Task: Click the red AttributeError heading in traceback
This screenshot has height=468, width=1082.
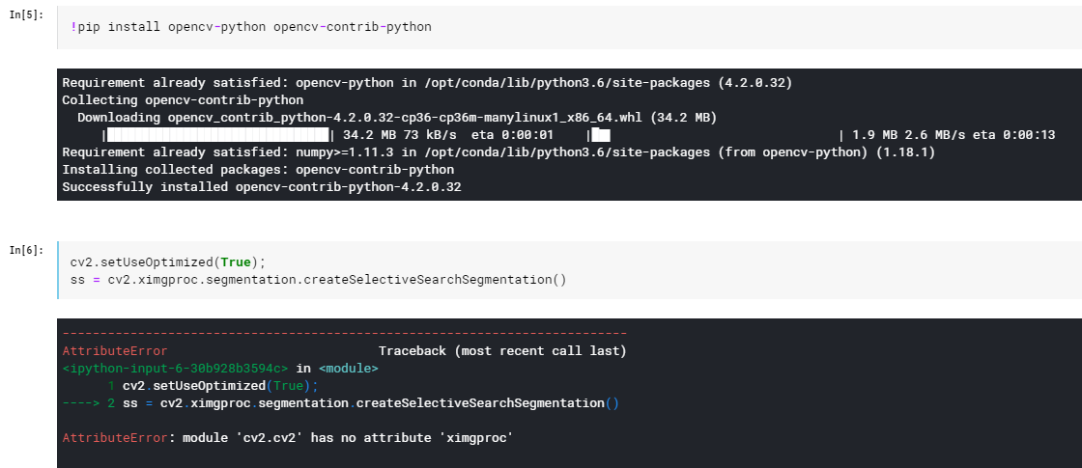Action: [x=114, y=351]
